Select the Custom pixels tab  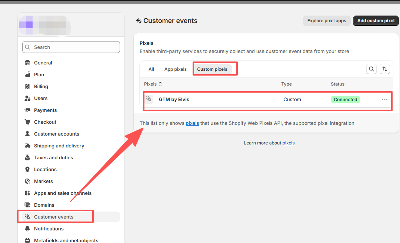point(212,69)
